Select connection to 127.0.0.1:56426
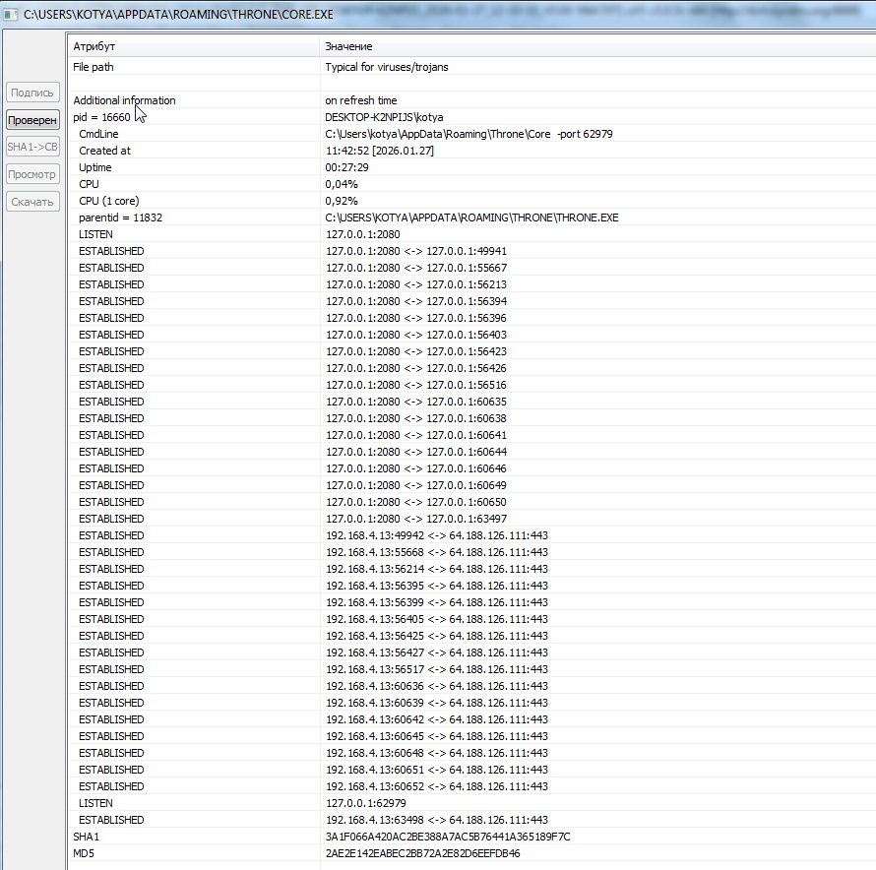Viewport: 876px width, 870px height. pyautogui.click(x=416, y=368)
